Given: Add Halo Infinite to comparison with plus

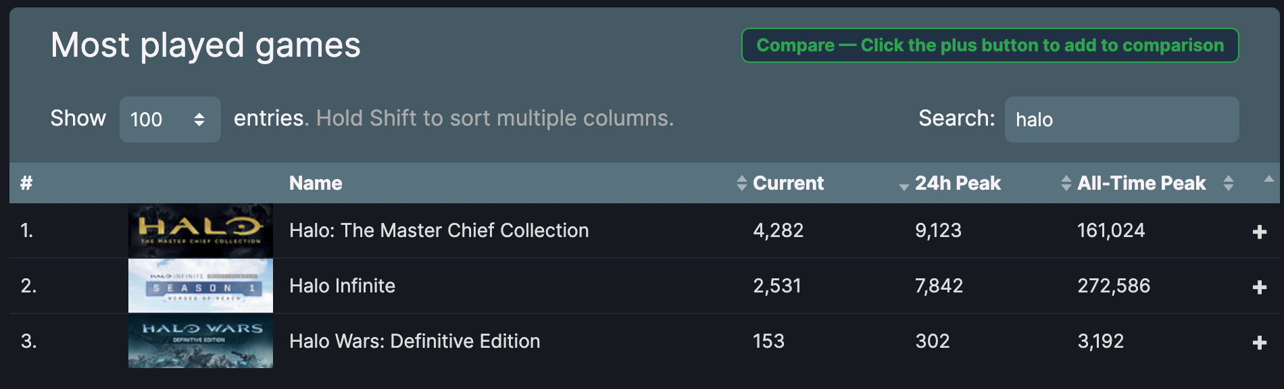Looking at the screenshot, I should (x=1259, y=287).
